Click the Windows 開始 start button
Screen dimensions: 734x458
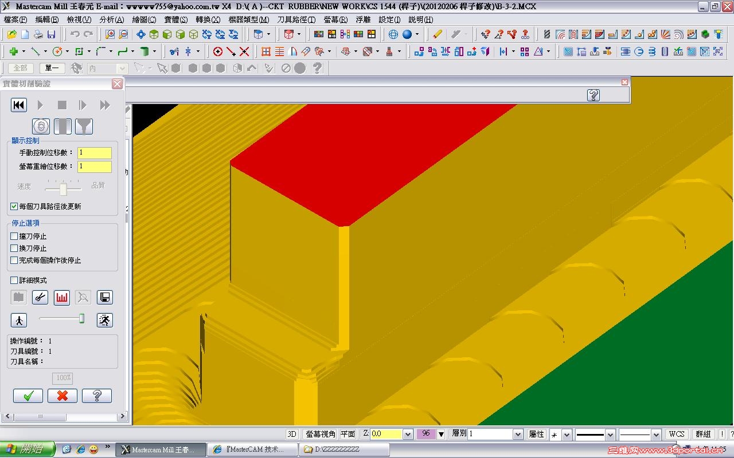point(27,449)
